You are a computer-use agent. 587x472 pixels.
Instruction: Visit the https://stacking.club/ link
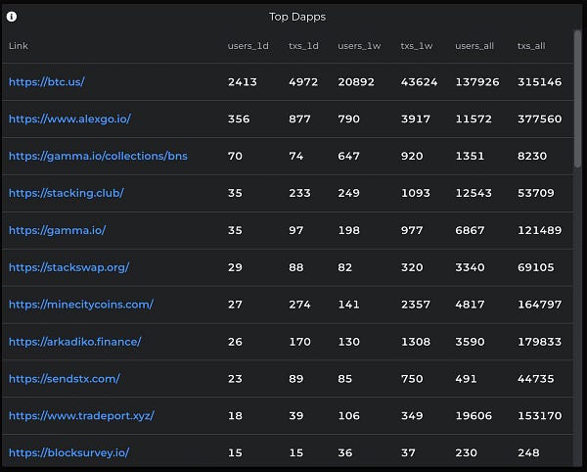pos(67,193)
